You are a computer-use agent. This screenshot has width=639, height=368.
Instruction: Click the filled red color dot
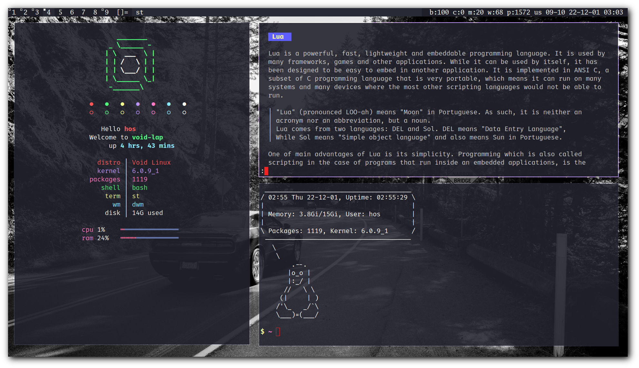91,104
